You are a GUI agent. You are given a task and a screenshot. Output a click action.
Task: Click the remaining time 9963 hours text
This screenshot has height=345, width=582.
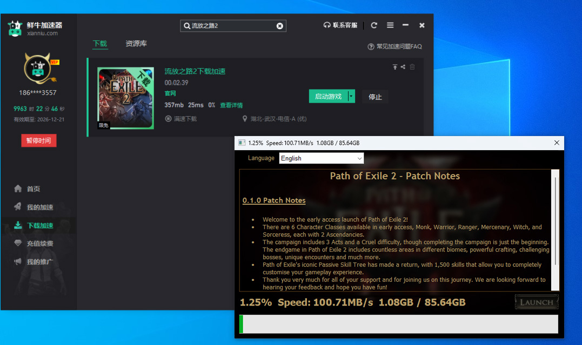[x=38, y=109]
